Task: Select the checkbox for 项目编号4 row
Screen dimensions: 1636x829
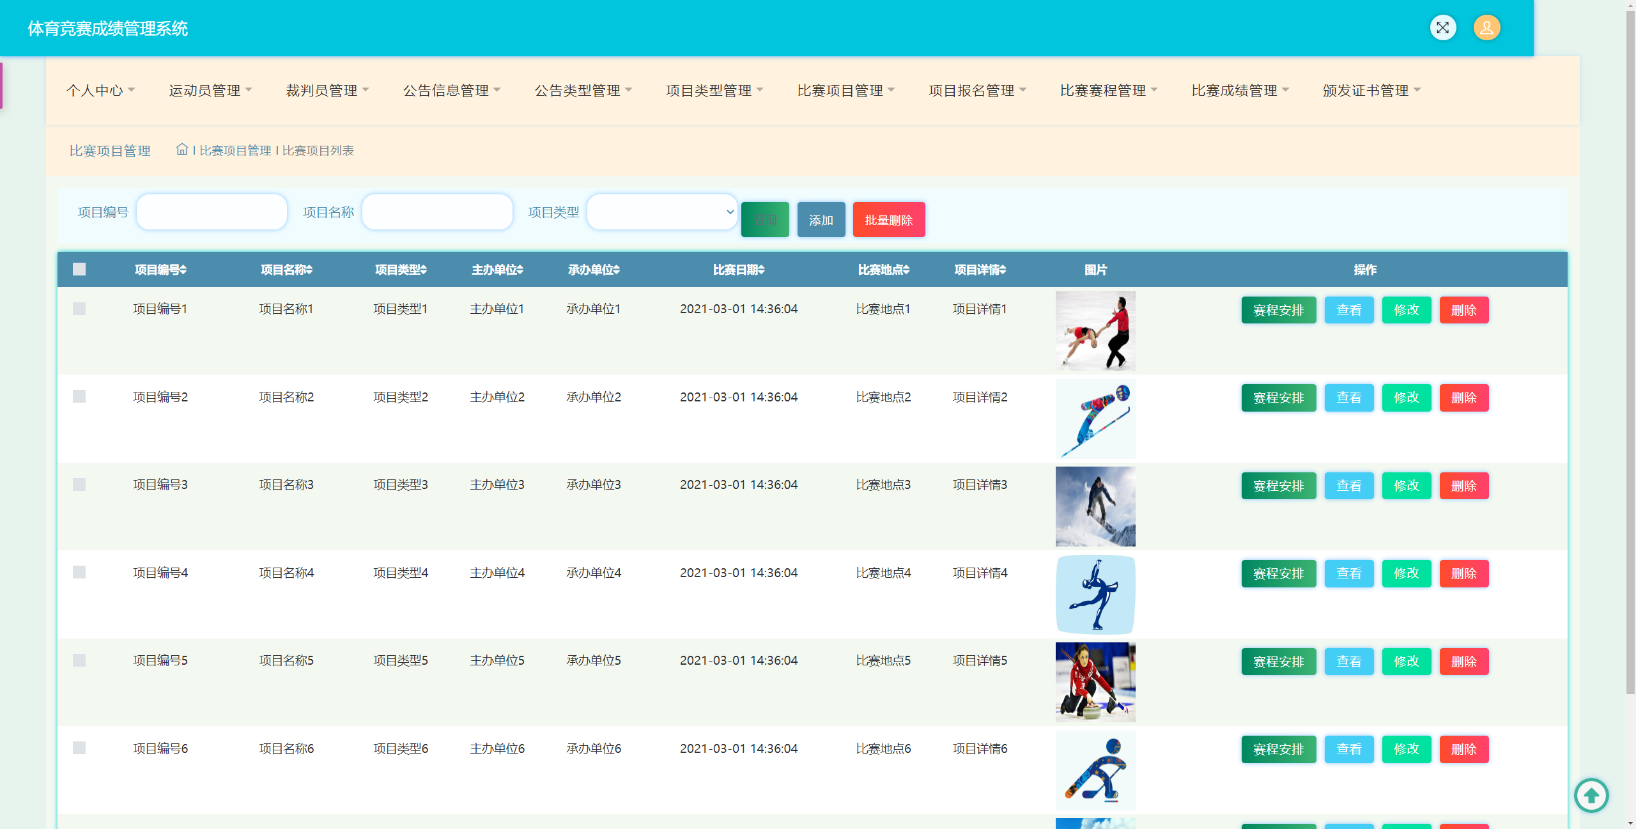Action: click(79, 572)
